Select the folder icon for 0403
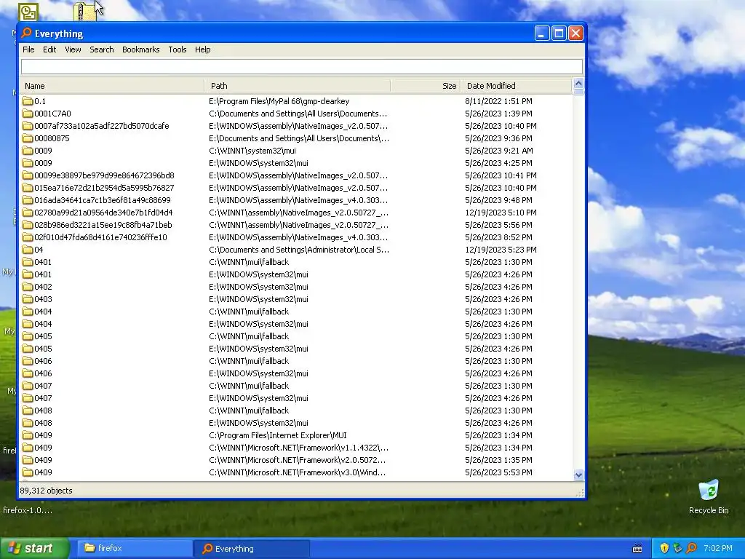The height and width of the screenshot is (559, 745). click(28, 299)
